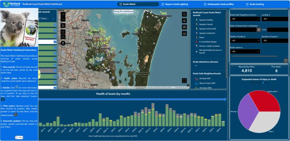Select the fourth pie chart page dot
This screenshot has height=141, width=290.
pos(260,83)
